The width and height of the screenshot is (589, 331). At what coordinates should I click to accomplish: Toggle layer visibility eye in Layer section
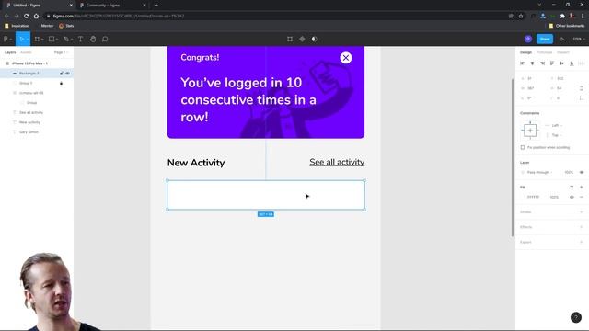click(582, 172)
